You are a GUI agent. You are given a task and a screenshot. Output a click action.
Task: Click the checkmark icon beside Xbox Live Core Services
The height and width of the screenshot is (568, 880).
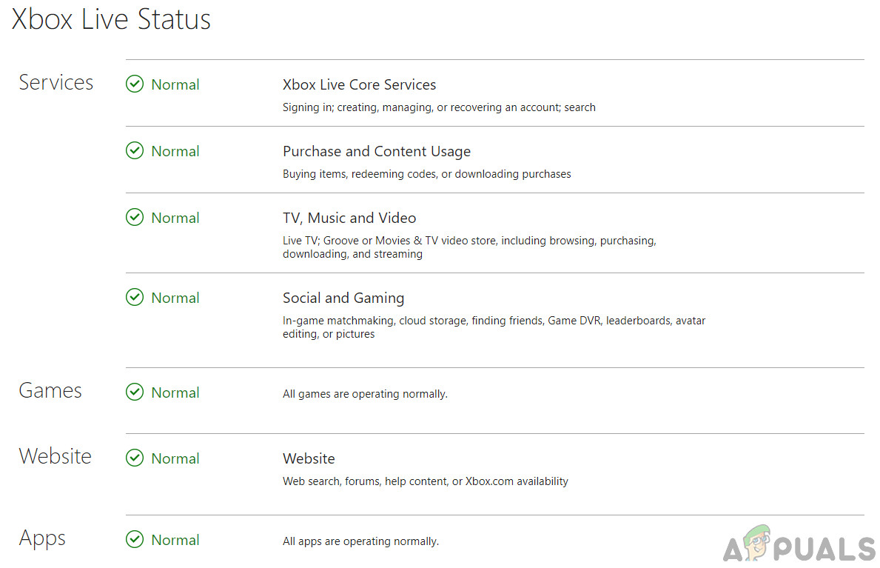135,84
